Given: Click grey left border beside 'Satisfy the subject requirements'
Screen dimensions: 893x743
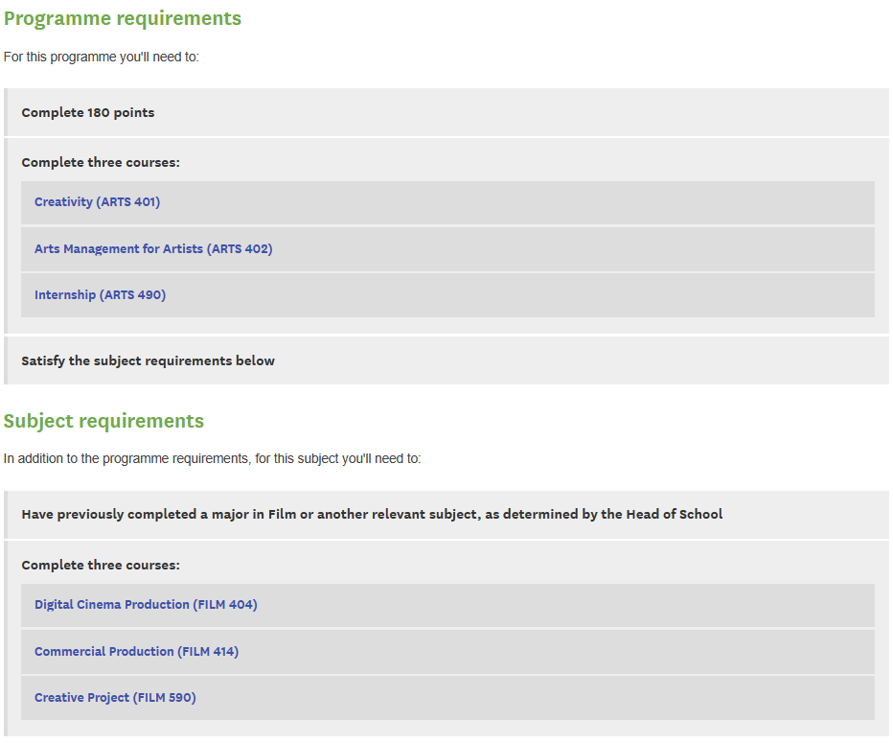Looking at the screenshot, I should [6, 361].
